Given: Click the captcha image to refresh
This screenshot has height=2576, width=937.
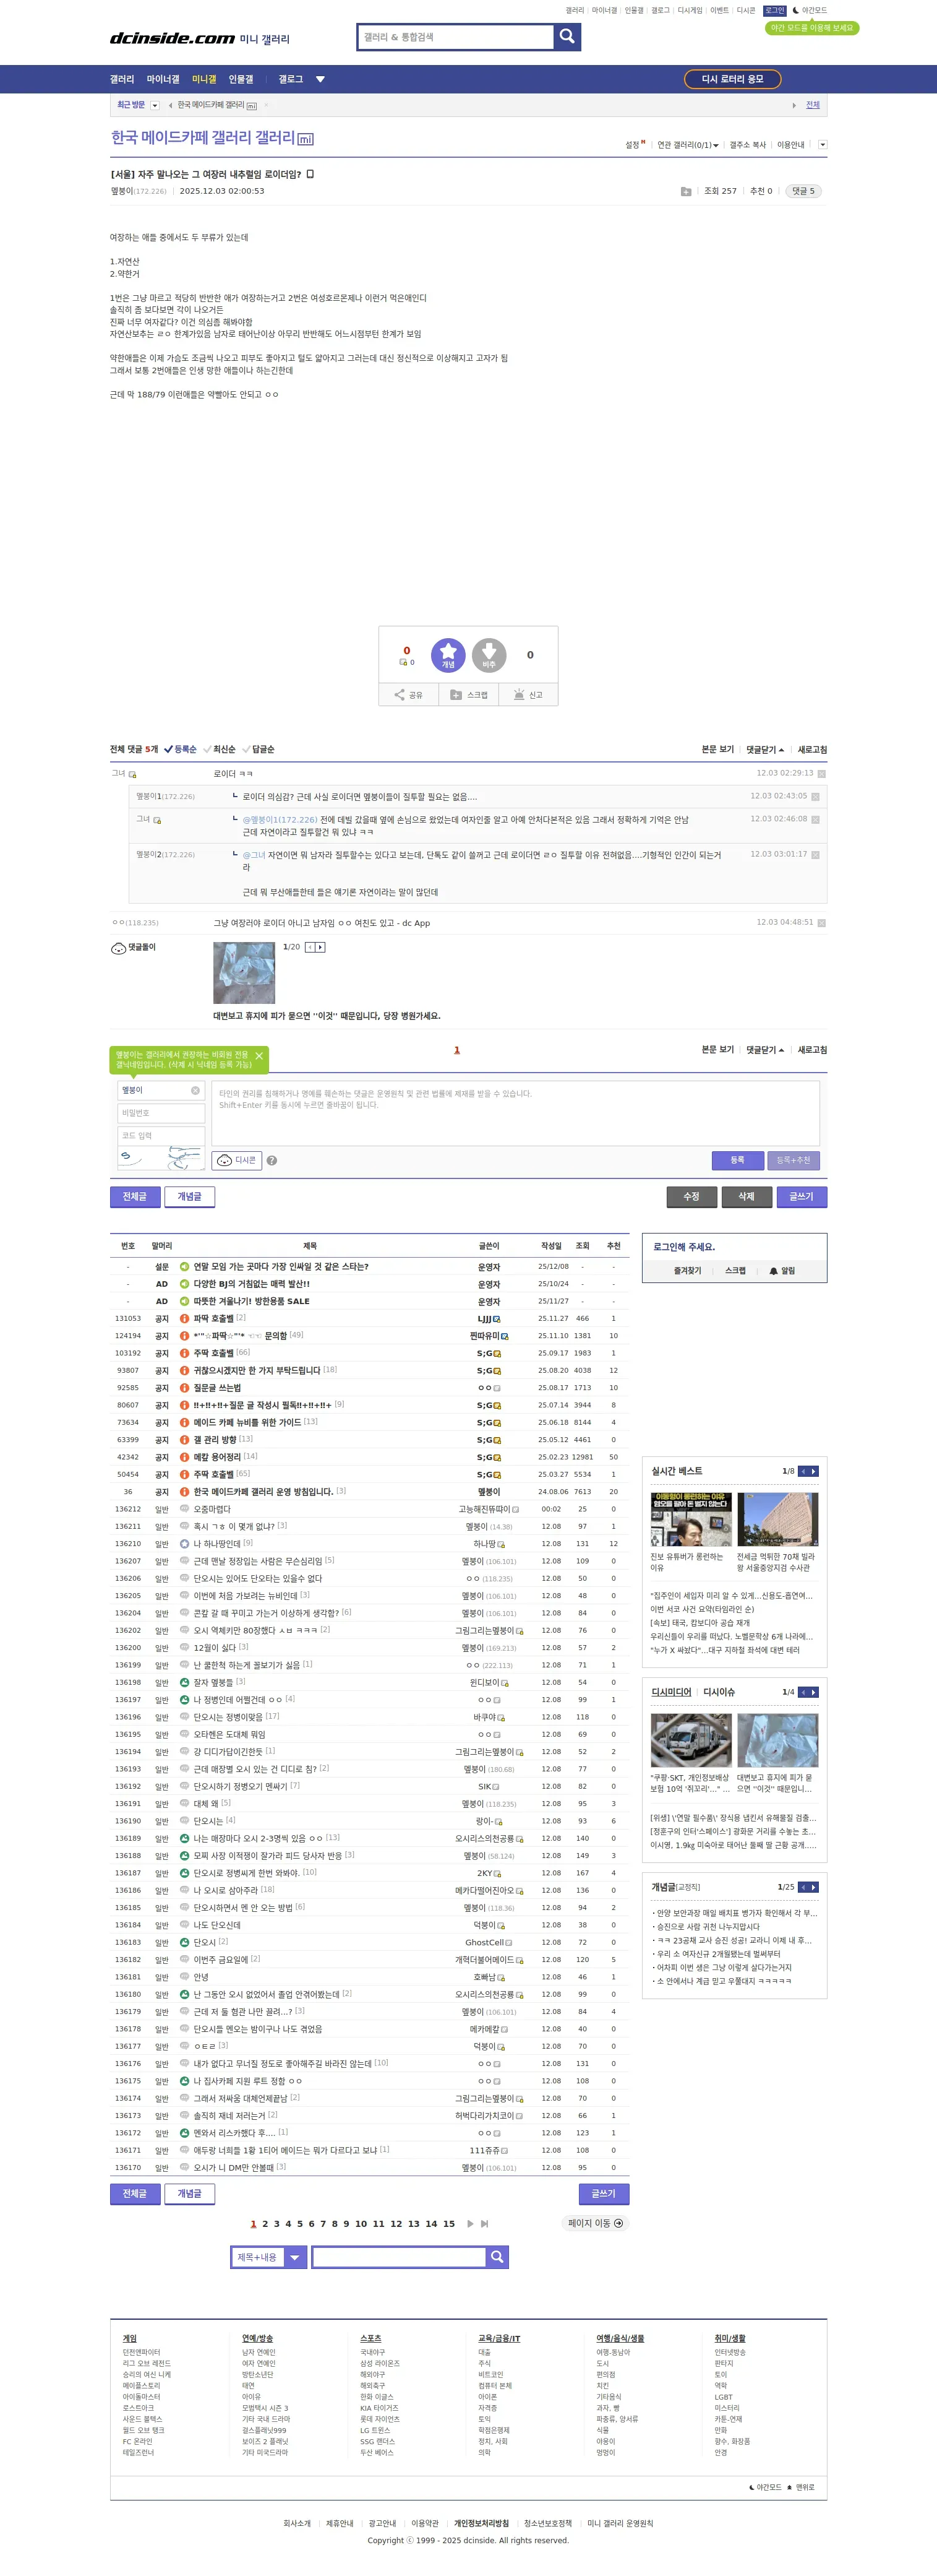Looking at the screenshot, I should click(161, 1159).
